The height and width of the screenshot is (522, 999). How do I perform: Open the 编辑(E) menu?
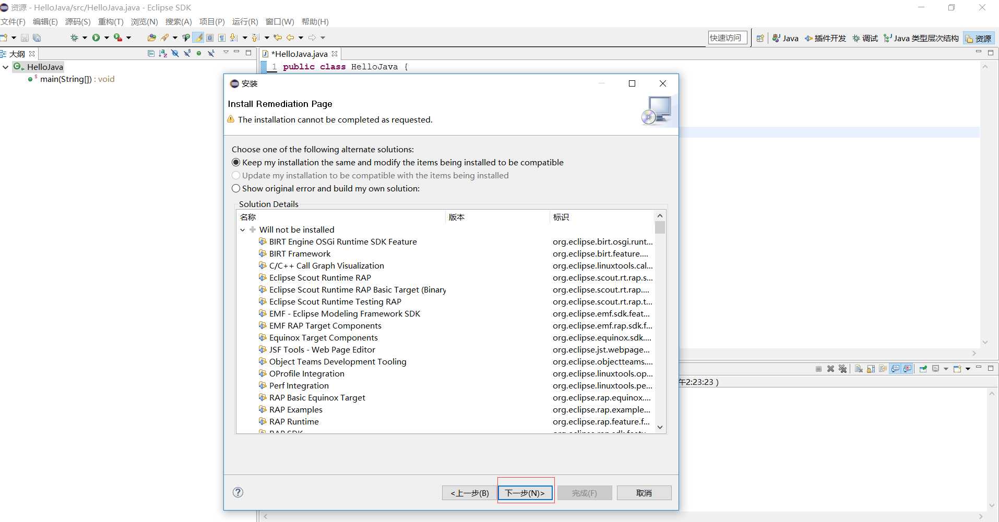tap(45, 21)
